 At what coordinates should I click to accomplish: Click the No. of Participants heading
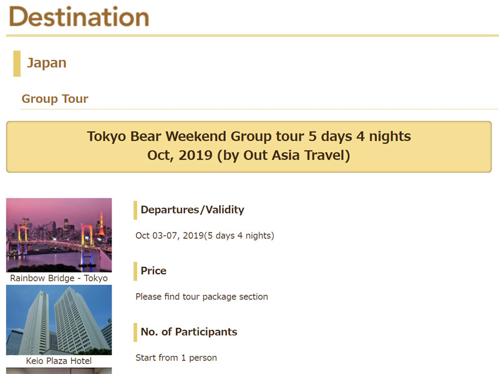coord(188,332)
